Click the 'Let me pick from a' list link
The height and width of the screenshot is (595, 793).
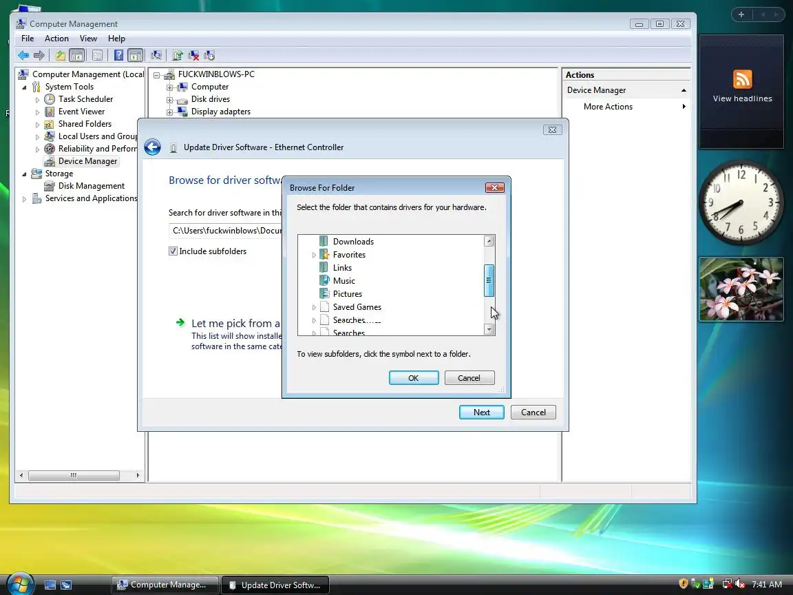235,323
